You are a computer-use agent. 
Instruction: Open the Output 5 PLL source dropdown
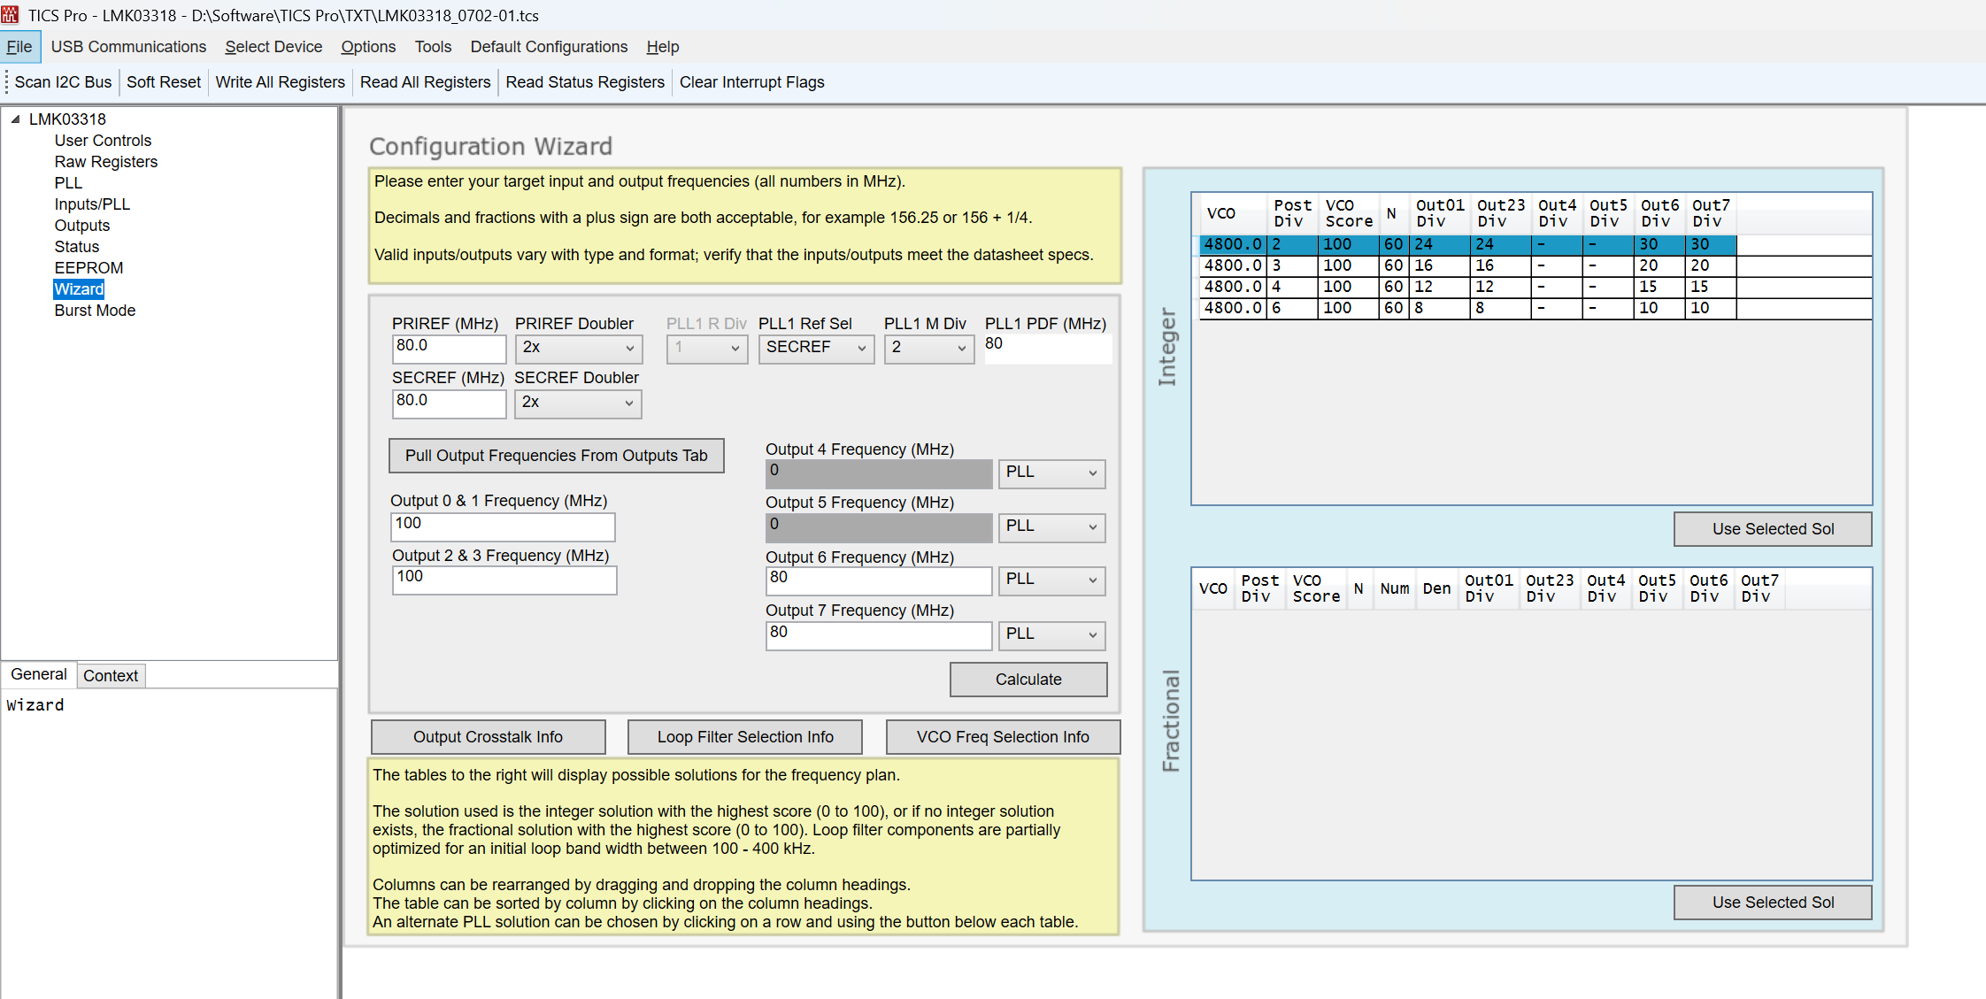tap(1051, 527)
